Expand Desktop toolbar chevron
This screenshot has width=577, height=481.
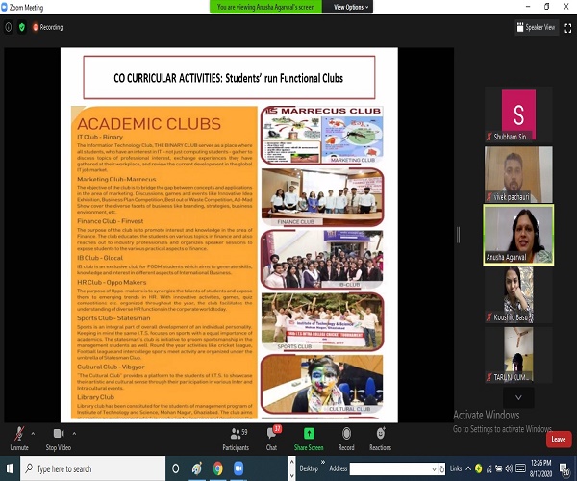(x=323, y=462)
